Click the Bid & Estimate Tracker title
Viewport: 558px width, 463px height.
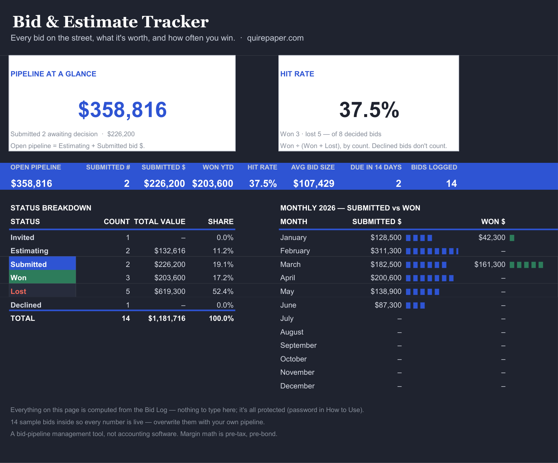click(x=110, y=22)
